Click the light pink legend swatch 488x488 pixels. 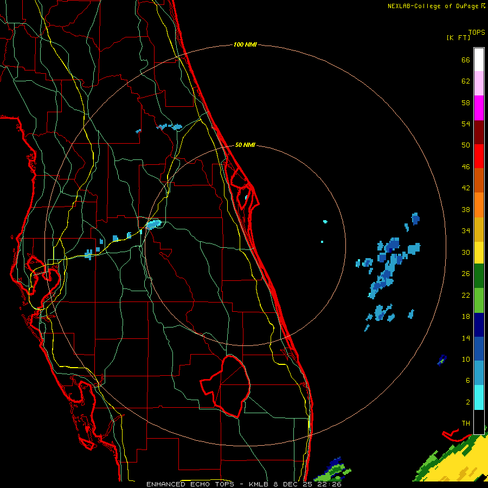(x=479, y=84)
